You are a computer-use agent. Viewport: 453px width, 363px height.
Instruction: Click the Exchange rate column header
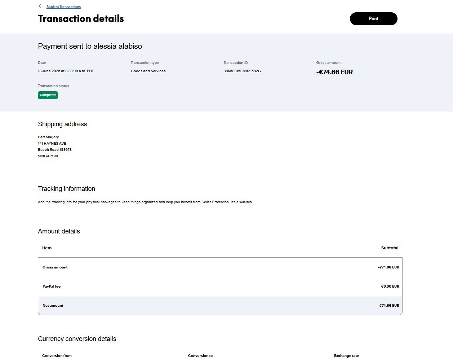pyautogui.click(x=346, y=356)
